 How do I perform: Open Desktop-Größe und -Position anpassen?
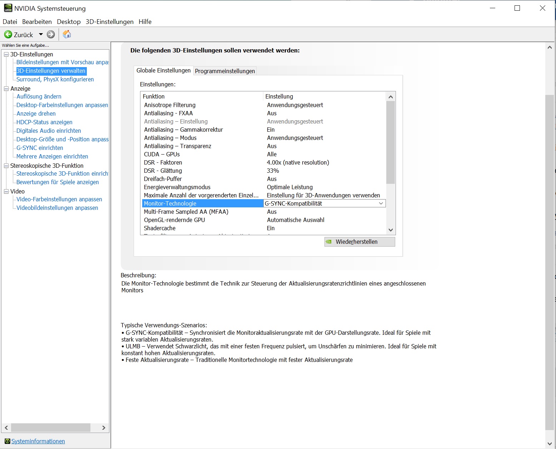pos(63,139)
